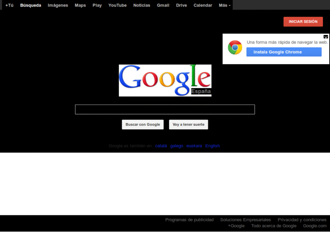Open Programas de publicidad footer link
Viewport: 330px width, 236px height.
tap(189, 220)
